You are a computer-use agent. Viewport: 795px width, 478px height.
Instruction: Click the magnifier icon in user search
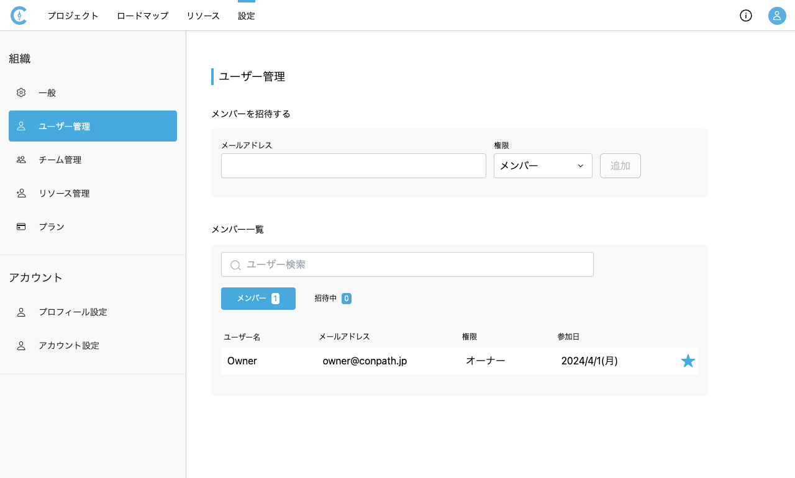(235, 265)
